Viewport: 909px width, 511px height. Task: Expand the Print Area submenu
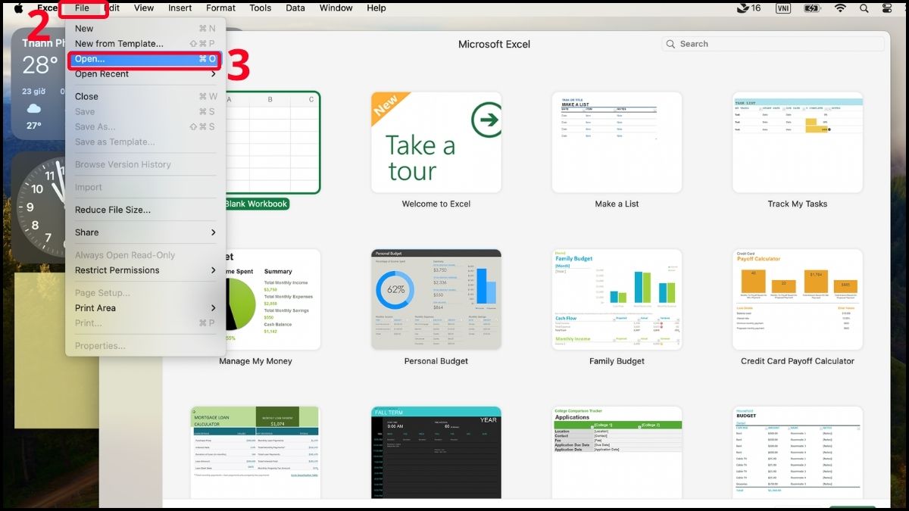click(x=145, y=309)
